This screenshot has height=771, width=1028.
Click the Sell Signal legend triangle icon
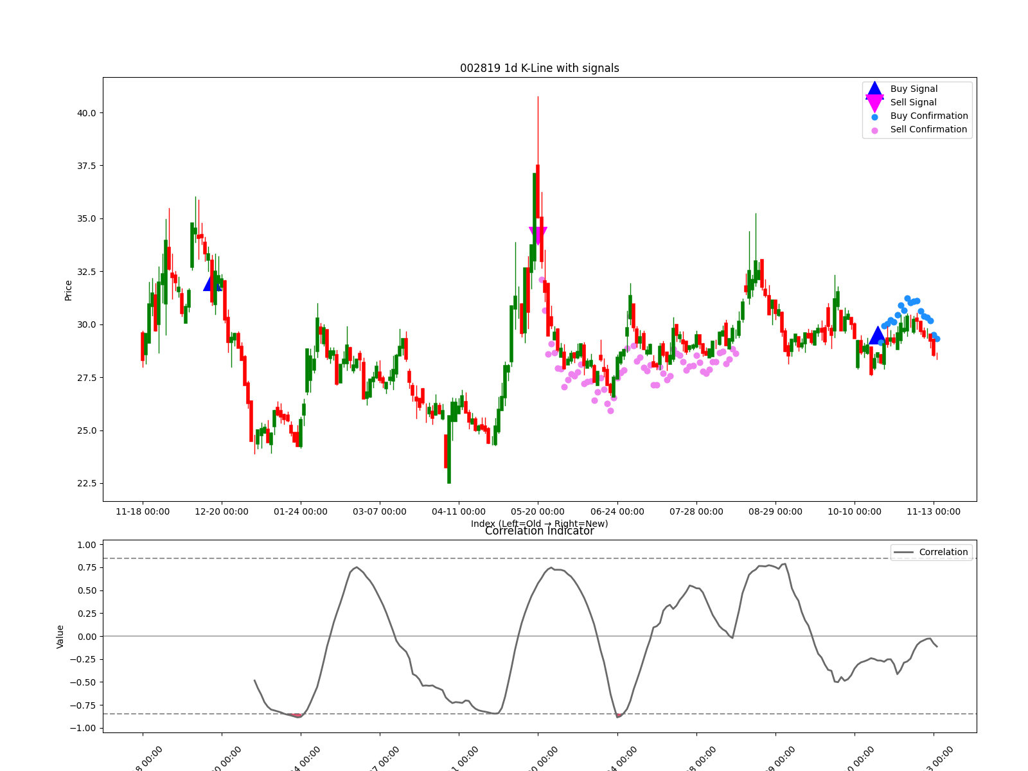coord(874,103)
